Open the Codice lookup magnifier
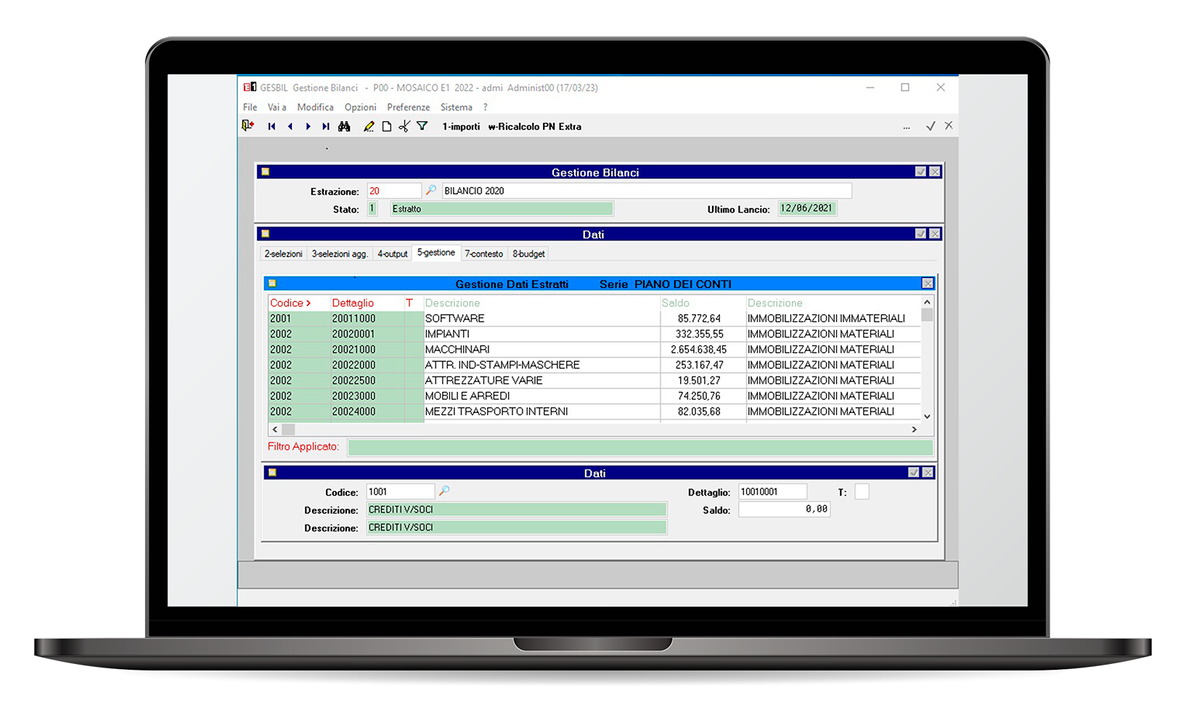Screen dimensions: 1186x714 444,491
